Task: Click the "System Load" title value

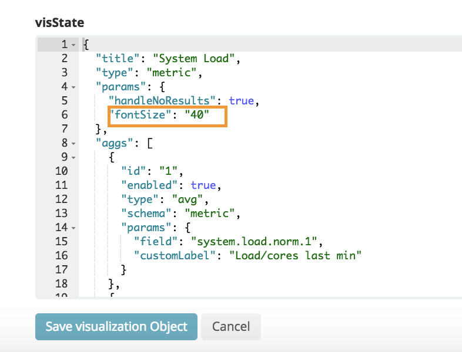Action: tap(193, 59)
